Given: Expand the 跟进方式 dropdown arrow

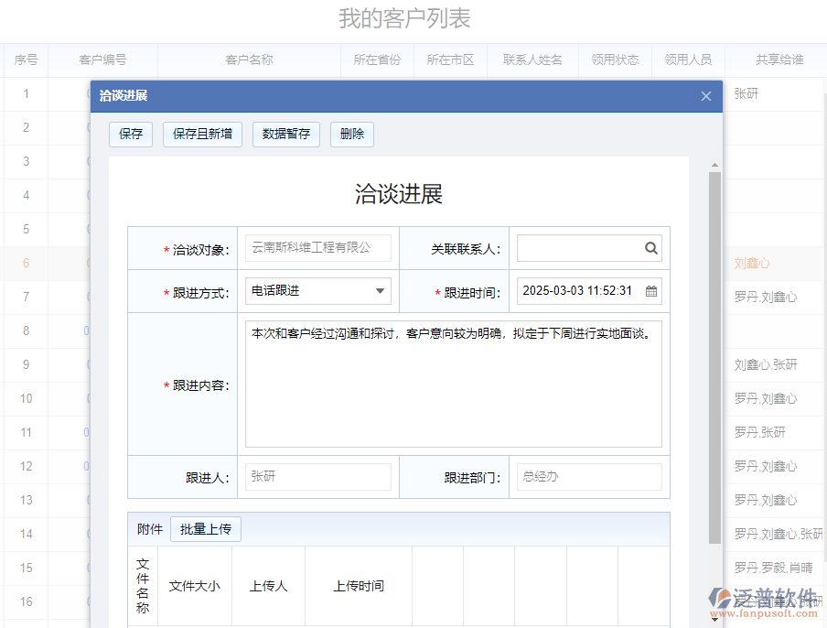Looking at the screenshot, I should point(381,291).
